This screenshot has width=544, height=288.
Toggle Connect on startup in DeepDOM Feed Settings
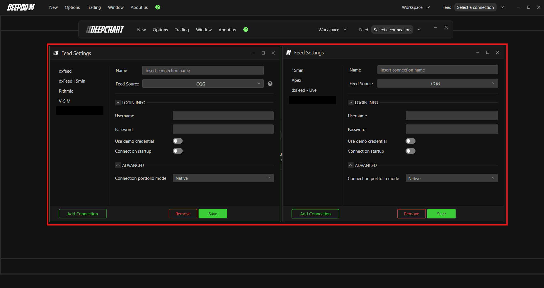pos(410,151)
